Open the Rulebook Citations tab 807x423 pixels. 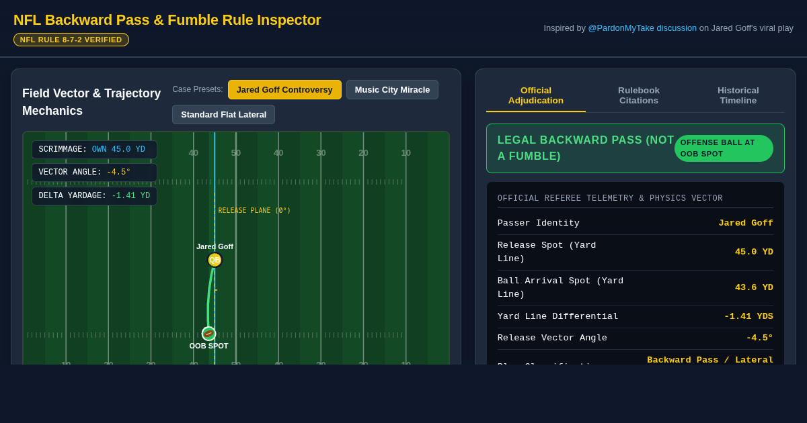pyautogui.click(x=639, y=95)
